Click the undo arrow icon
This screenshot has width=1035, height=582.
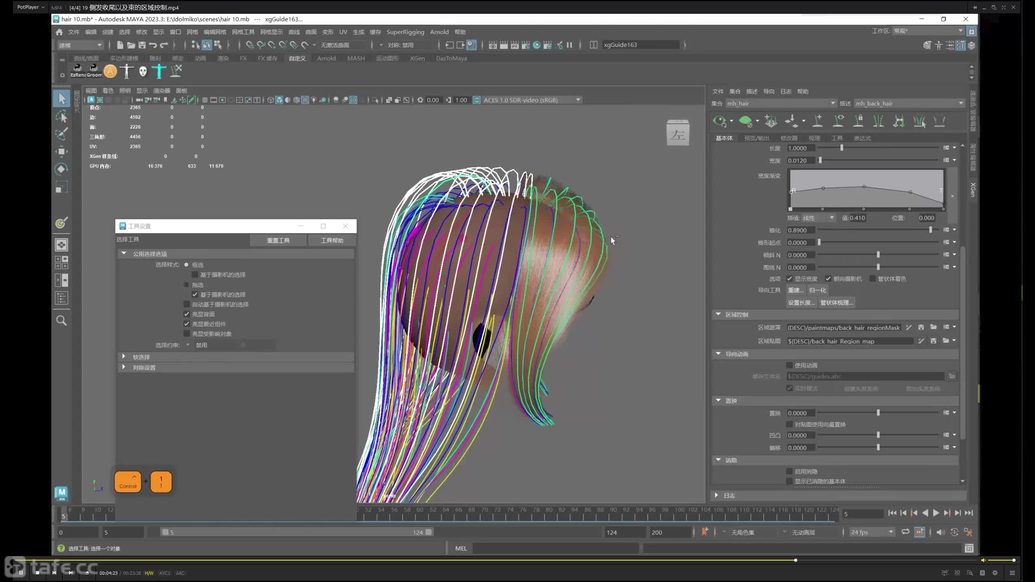coord(153,45)
